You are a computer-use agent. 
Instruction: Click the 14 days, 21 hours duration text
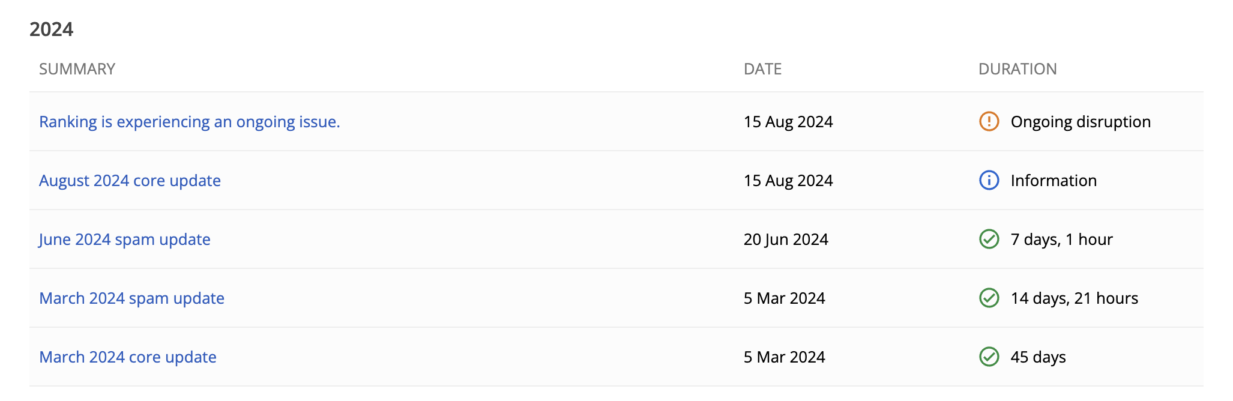tap(1075, 298)
